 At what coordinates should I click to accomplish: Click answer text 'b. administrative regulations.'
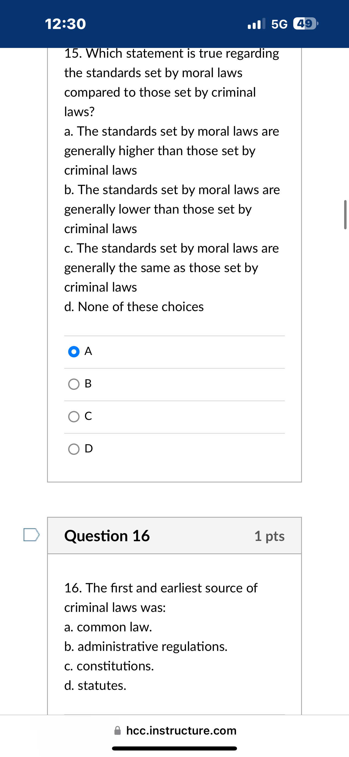tap(146, 647)
